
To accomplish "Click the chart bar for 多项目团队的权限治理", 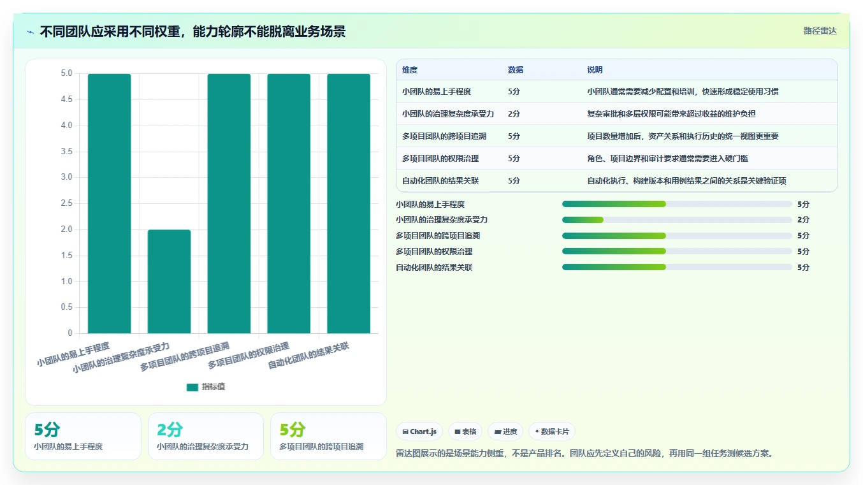I will [289, 203].
